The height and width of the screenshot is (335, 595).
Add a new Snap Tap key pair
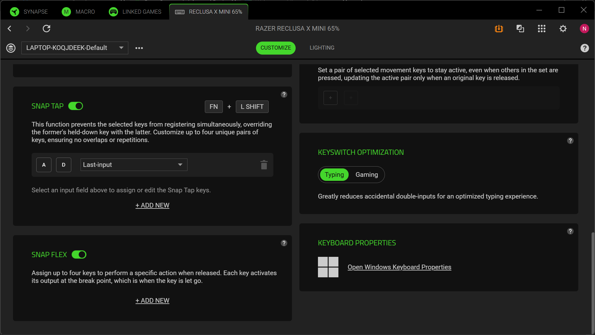[x=152, y=205]
